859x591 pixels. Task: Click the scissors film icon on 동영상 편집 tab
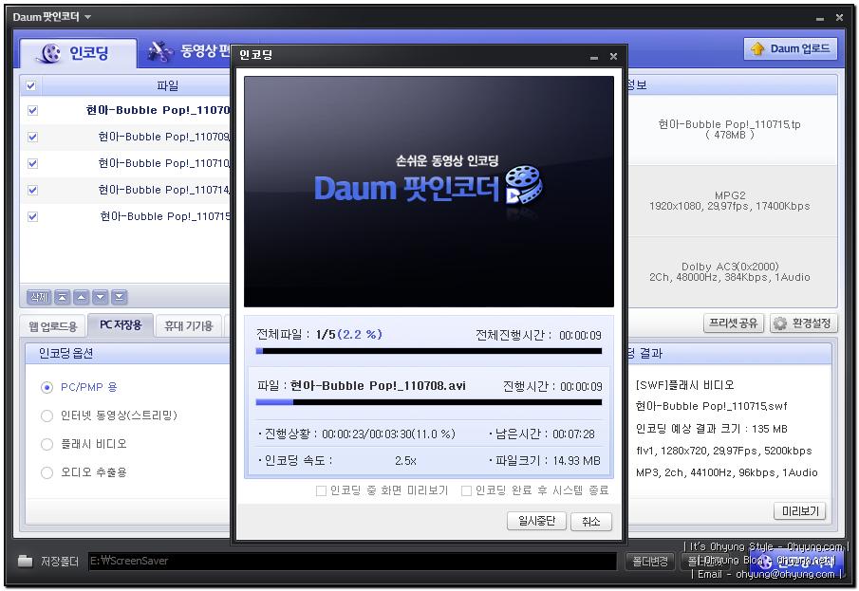pos(160,51)
